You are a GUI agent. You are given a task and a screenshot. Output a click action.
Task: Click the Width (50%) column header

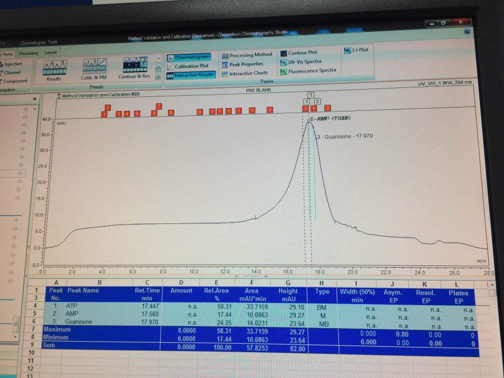357,296
